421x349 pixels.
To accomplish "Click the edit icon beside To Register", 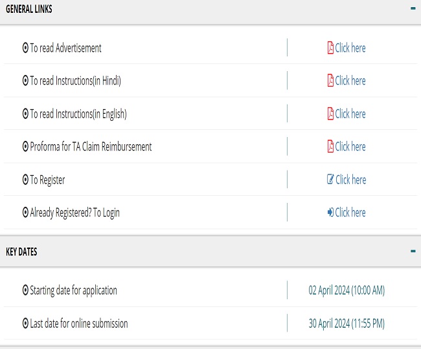I will (330, 180).
